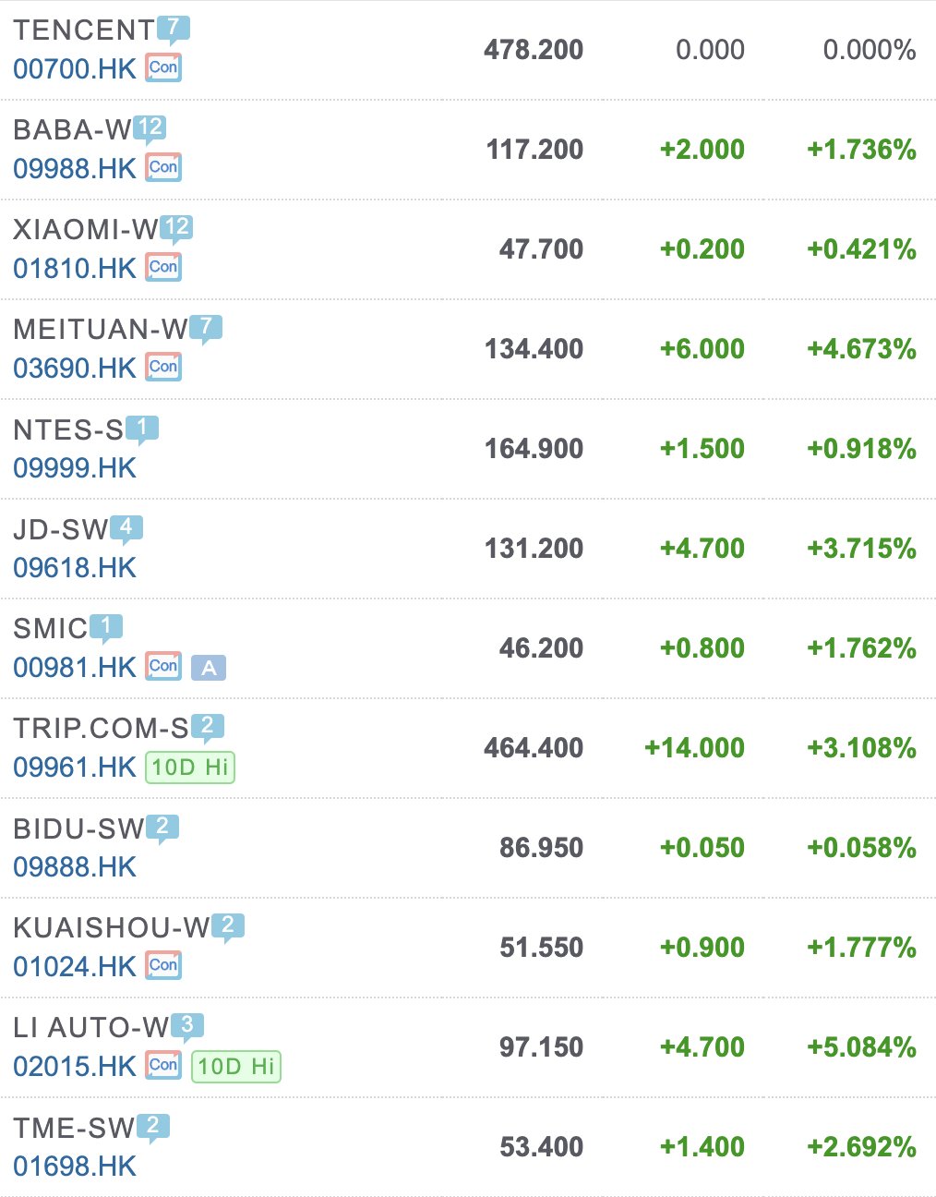Open the JD-SW comment bubble showing 4
The height and width of the screenshot is (1197, 936).
[x=126, y=527]
